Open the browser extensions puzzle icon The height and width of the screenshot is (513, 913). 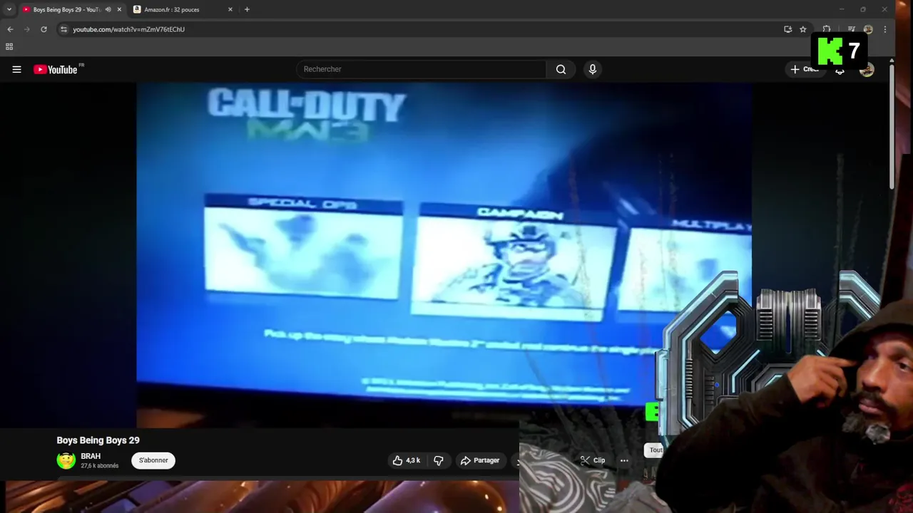[x=827, y=29]
